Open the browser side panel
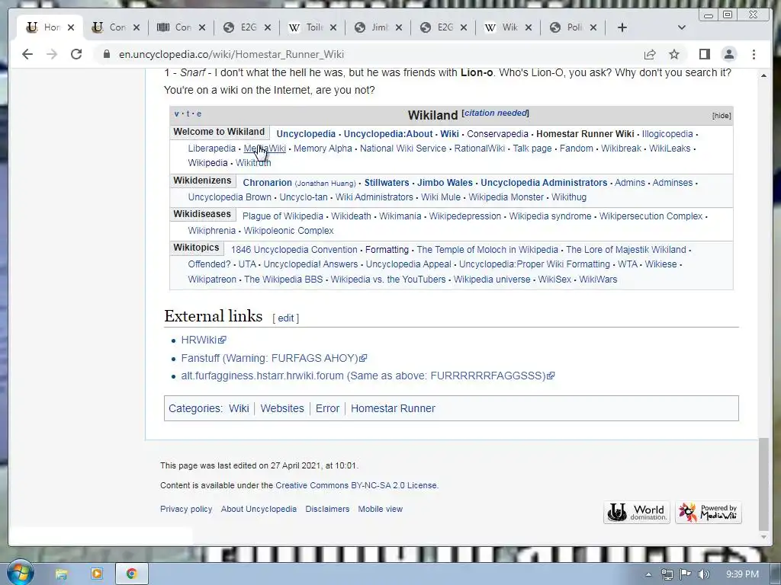This screenshot has width=781, height=585. (x=704, y=54)
